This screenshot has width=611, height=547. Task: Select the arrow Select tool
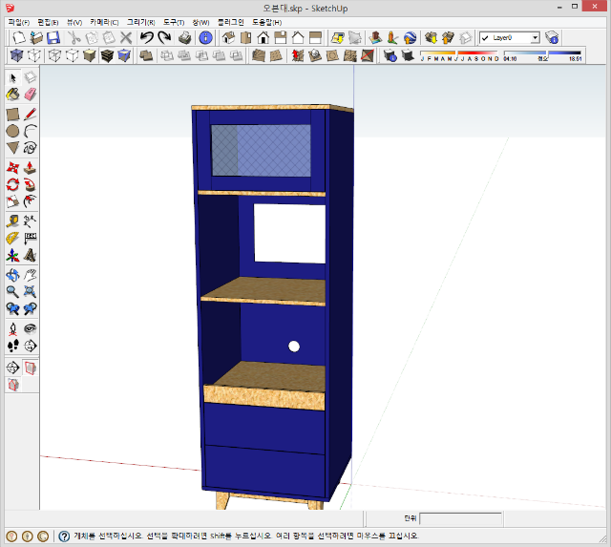tap(12, 78)
